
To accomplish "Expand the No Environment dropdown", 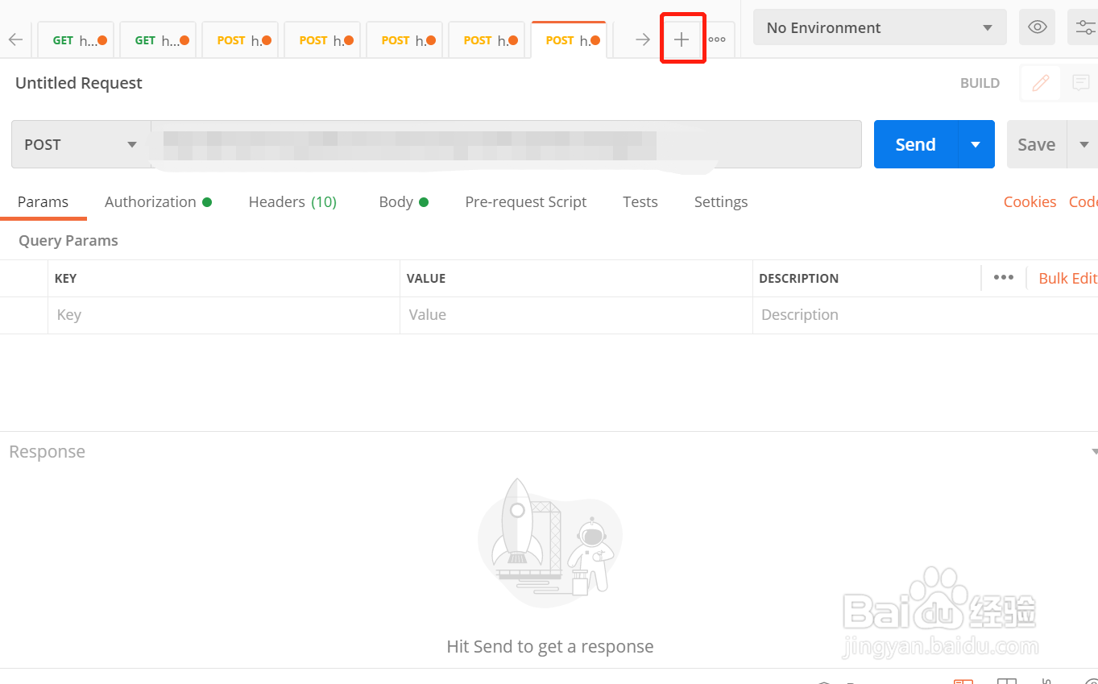I will [x=880, y=27].
